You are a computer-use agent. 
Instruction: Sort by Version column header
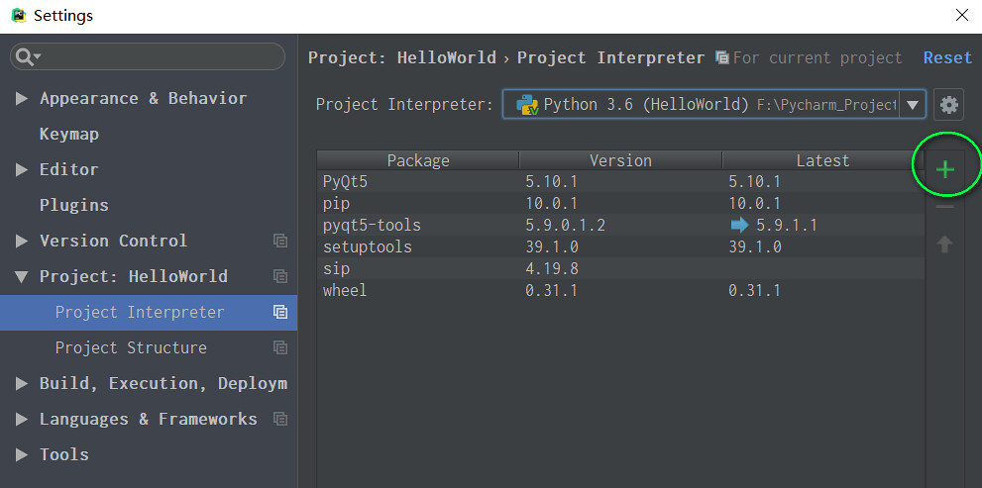620,160
